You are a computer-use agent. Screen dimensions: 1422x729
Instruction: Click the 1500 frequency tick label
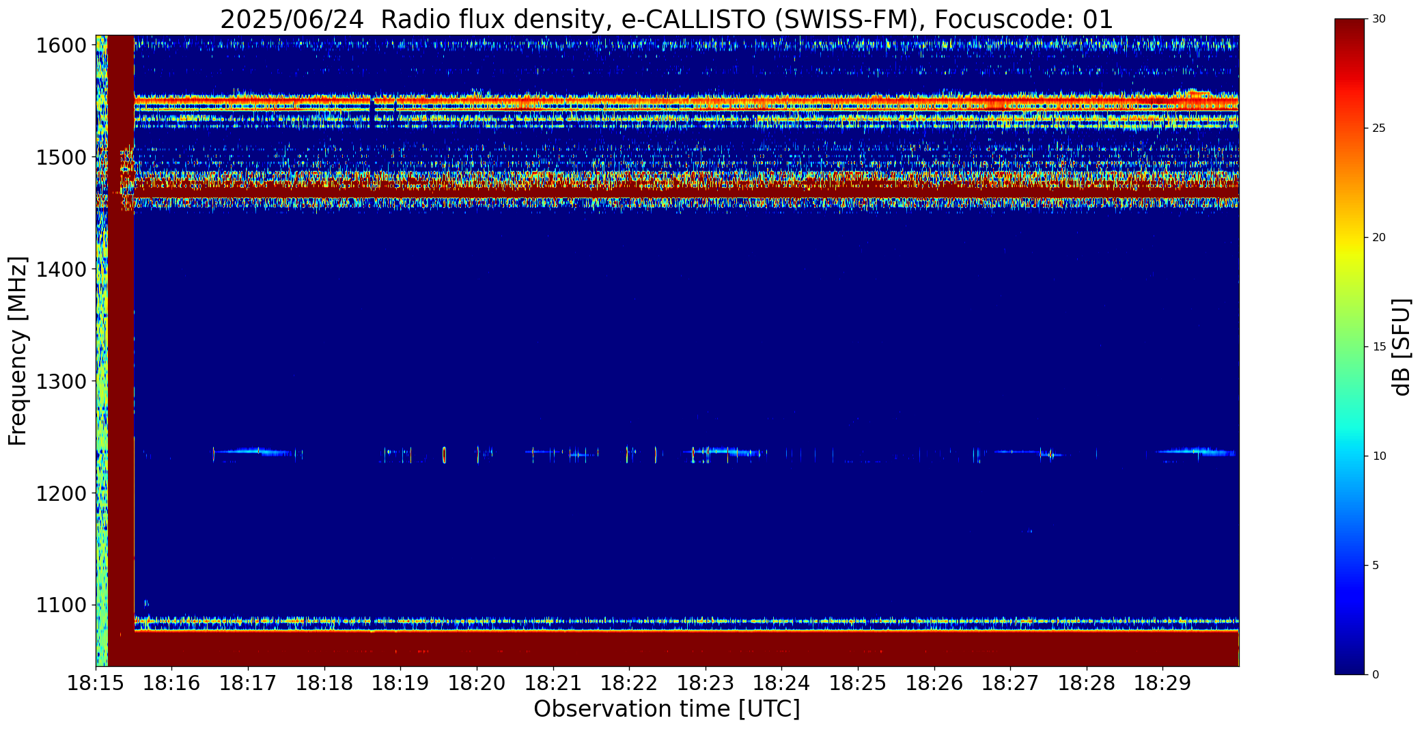(x=61, y=158)
